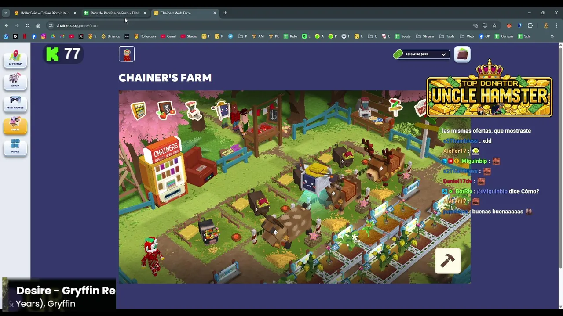Open the Facebook bookmark icon
The height and width of the screenshot is (316, 563).
point(34,36)
